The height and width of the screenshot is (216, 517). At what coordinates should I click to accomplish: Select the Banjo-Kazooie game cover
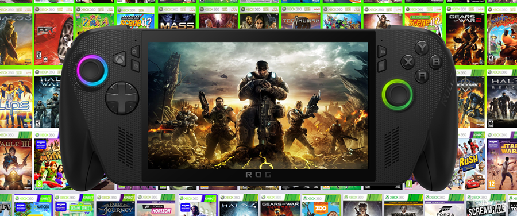click(x=502, y=36)
